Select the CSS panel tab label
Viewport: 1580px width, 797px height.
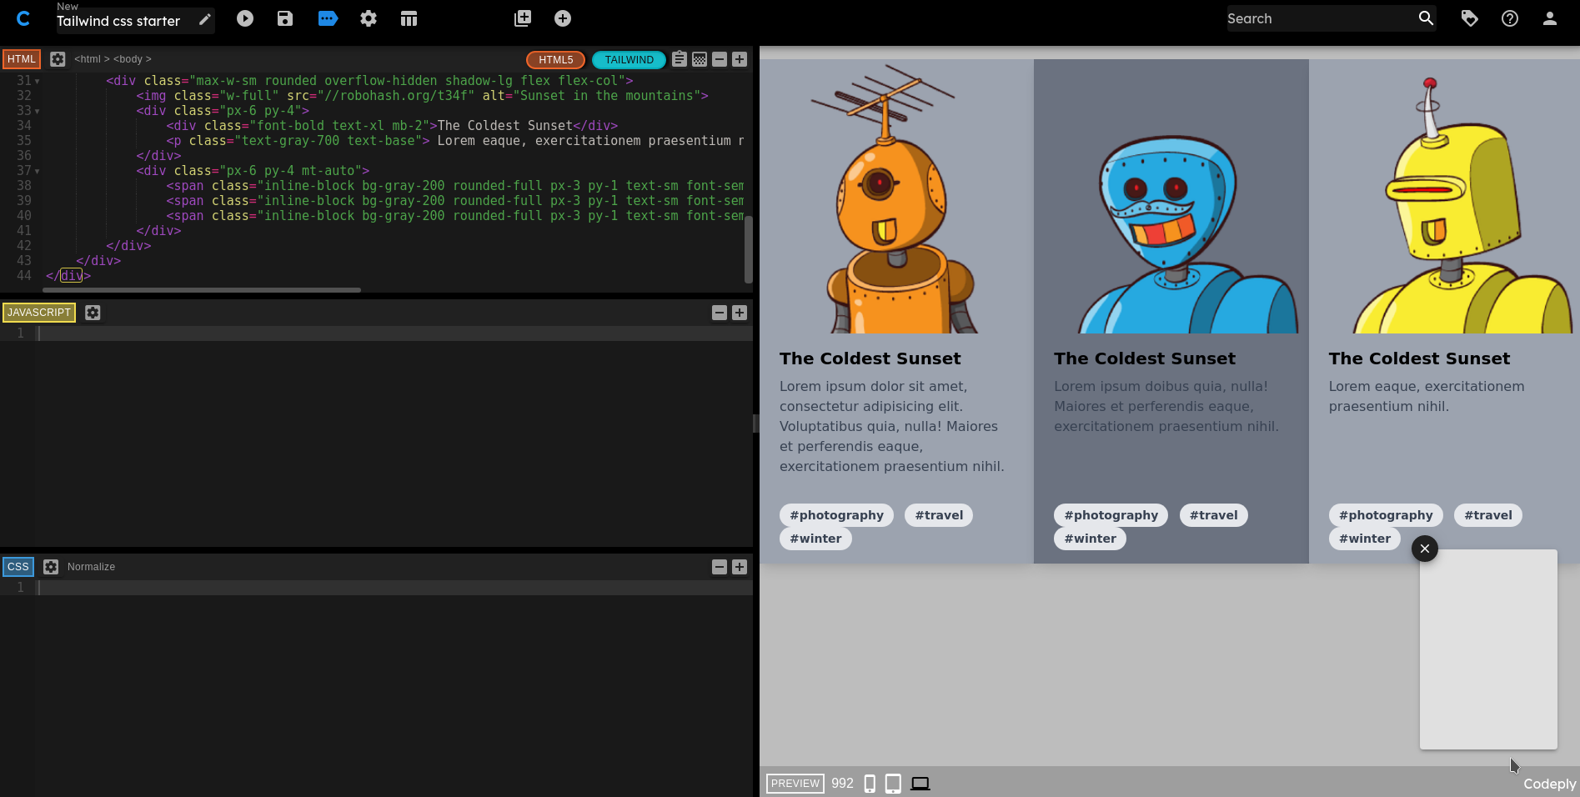click(18, 567)
